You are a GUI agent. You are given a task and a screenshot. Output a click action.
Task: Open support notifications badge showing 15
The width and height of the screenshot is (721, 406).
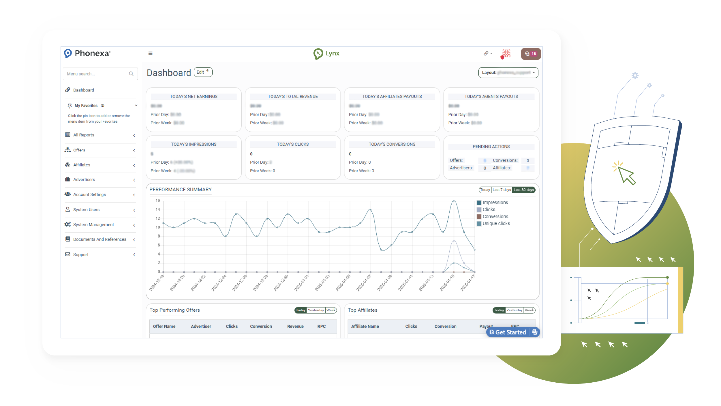[530, 54]
